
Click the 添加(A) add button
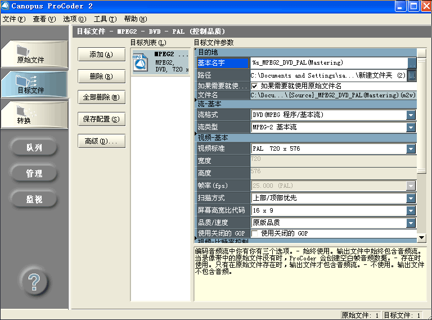coord(101,55)
